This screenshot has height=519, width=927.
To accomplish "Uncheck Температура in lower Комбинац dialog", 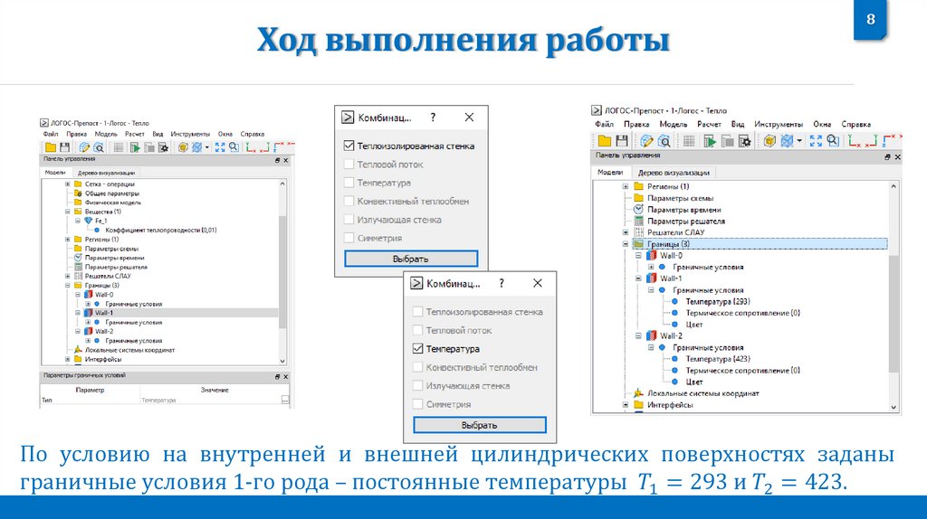I will pyautogui.click(x=417, y=348).
